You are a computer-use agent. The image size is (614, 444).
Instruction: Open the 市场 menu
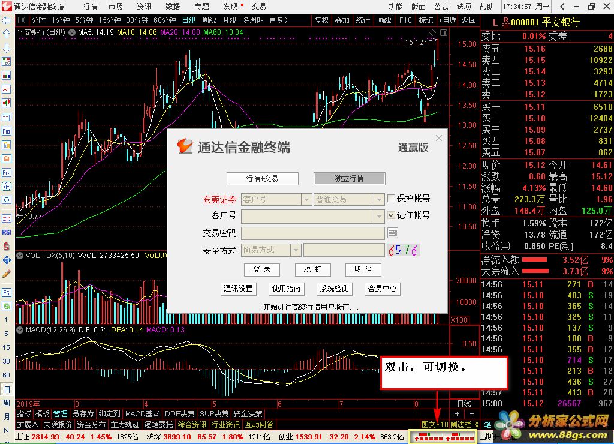(x=116, y=6)
